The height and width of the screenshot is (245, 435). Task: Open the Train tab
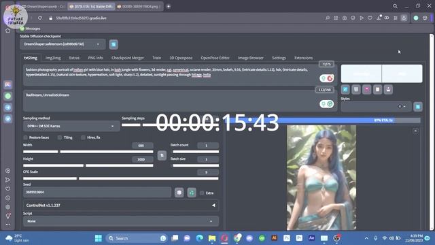(156, 58)
